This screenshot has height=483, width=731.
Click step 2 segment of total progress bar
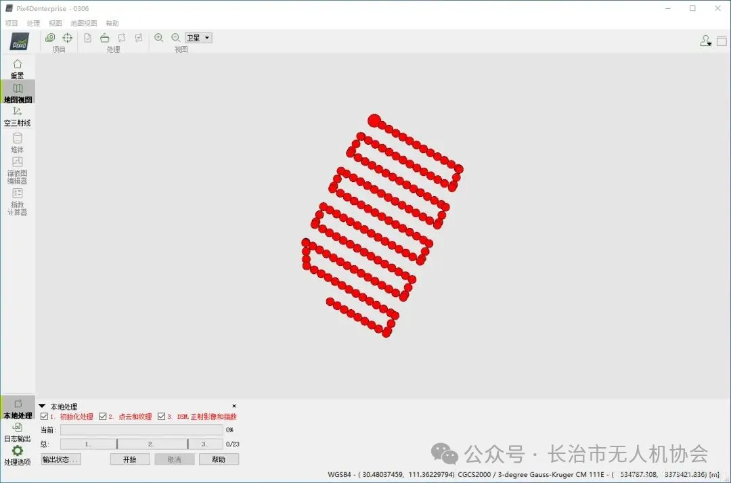coord(152,444)
